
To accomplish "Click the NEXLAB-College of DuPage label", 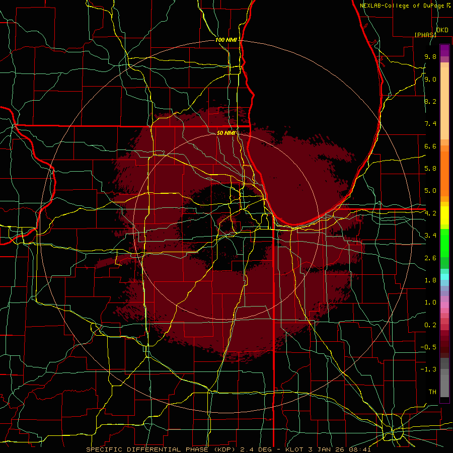I will (402, 6).
